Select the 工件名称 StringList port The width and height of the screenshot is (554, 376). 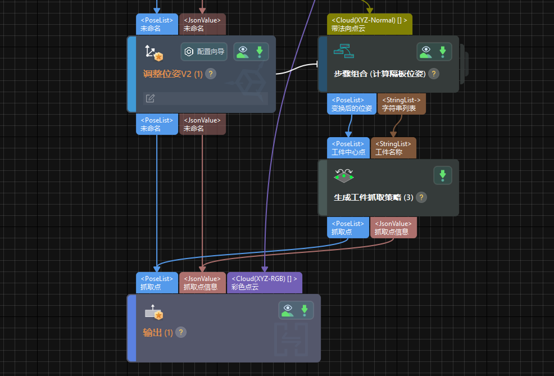point(393,147)
